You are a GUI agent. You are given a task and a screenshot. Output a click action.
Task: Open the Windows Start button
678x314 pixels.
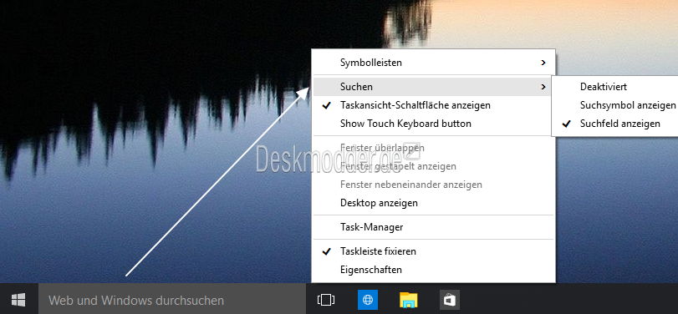[x=18, y=299]
